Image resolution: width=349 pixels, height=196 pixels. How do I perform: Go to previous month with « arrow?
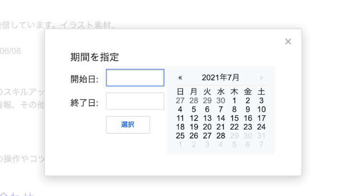tap(180, 77)
